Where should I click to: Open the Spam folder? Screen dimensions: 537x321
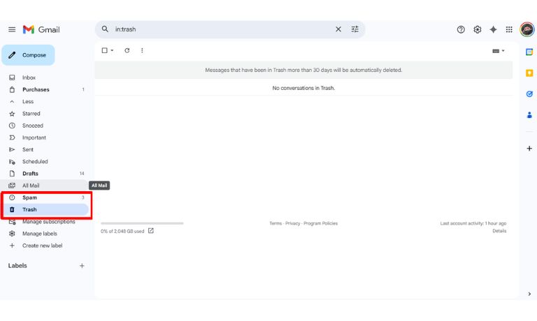tap(29, 197)
